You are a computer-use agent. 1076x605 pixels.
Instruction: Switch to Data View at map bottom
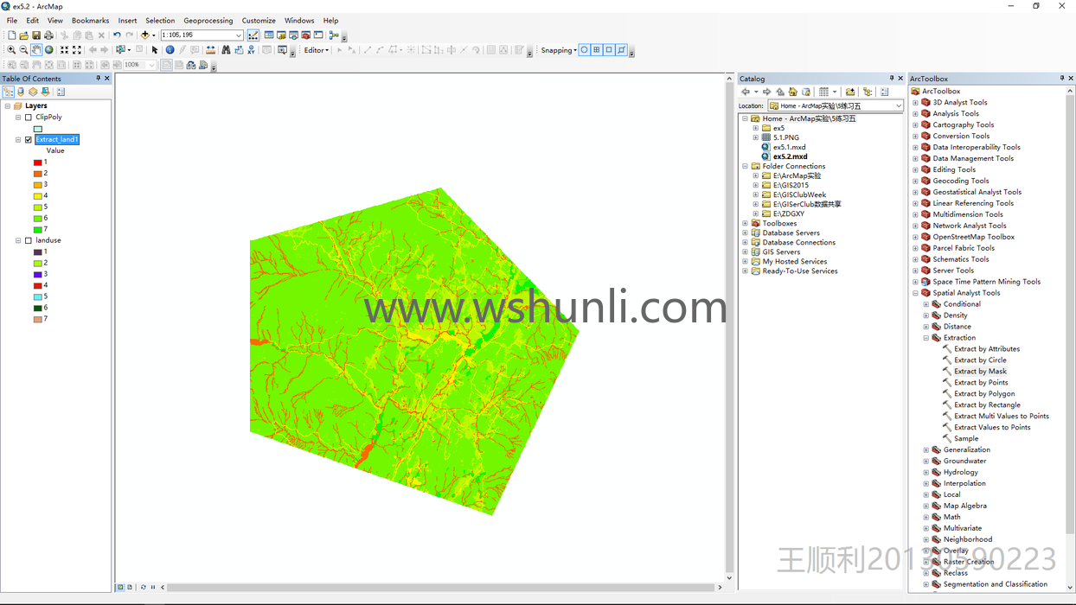120,587
